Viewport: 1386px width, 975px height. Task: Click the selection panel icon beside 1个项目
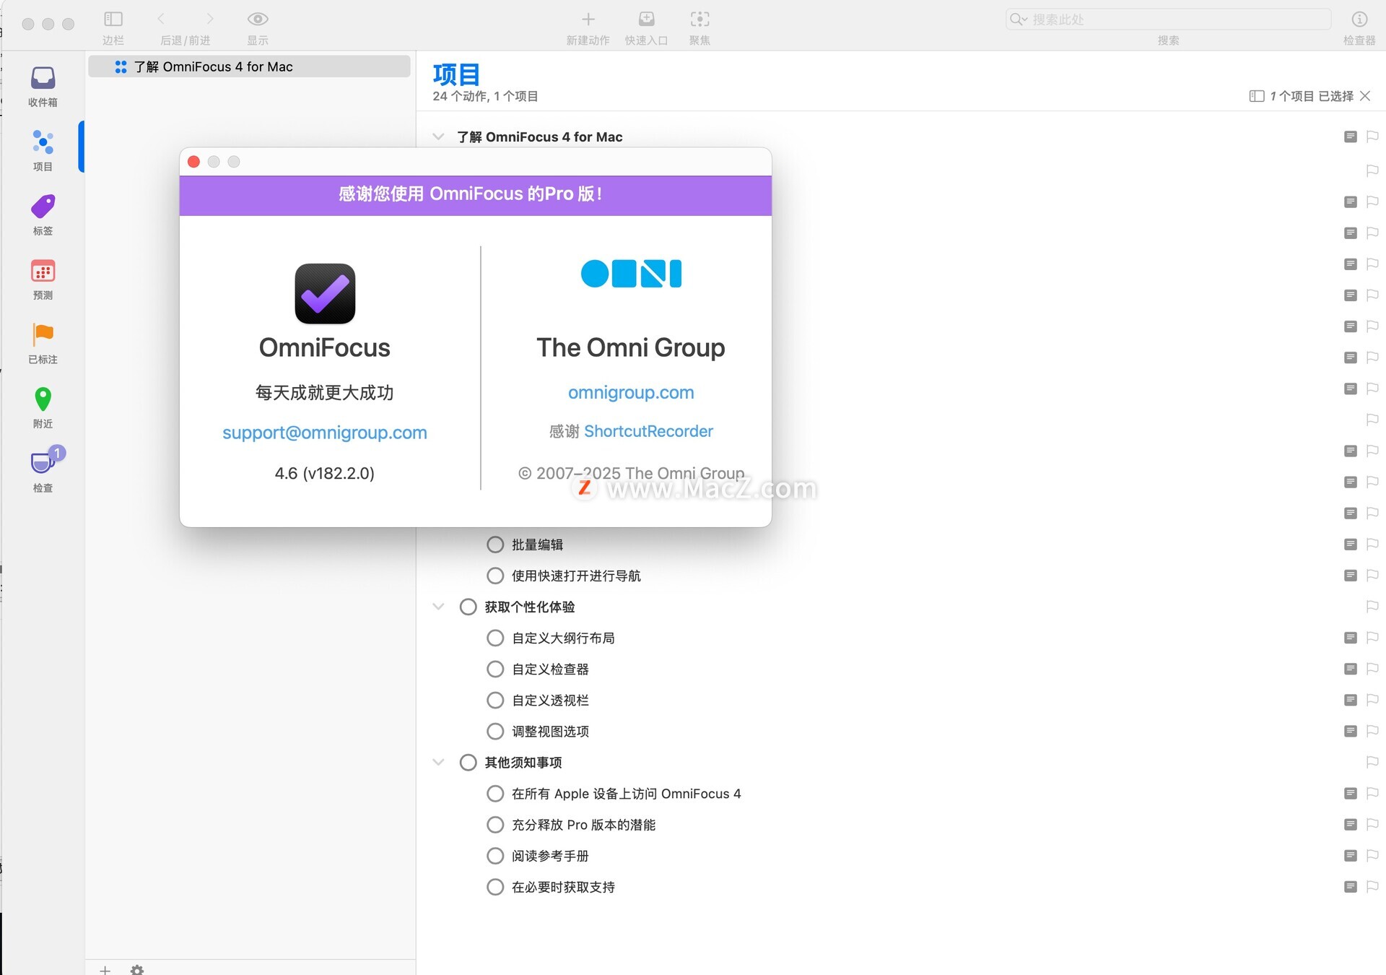tap(1257, 96)
